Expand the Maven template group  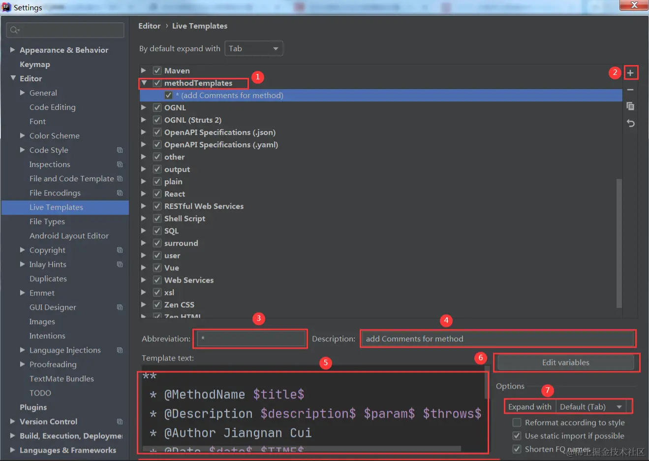pos(144,70)
